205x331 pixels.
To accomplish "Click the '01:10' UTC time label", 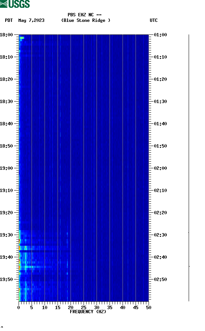I will (160, 57).
